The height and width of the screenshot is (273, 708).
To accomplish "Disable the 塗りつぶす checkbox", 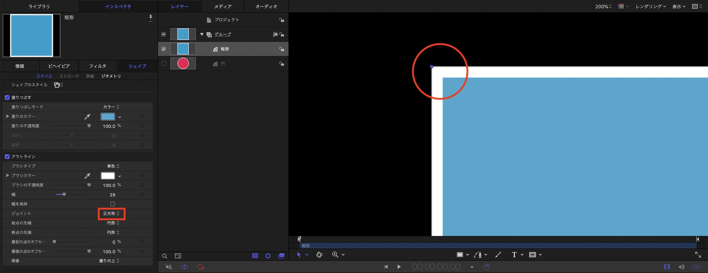I will coord(7,97).
